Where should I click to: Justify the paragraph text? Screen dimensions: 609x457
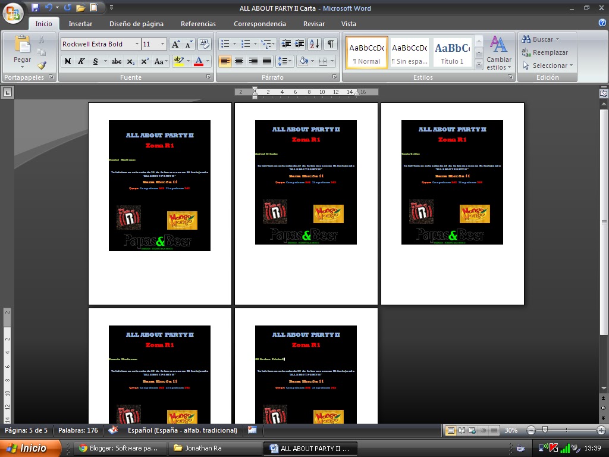click(267, 61)
